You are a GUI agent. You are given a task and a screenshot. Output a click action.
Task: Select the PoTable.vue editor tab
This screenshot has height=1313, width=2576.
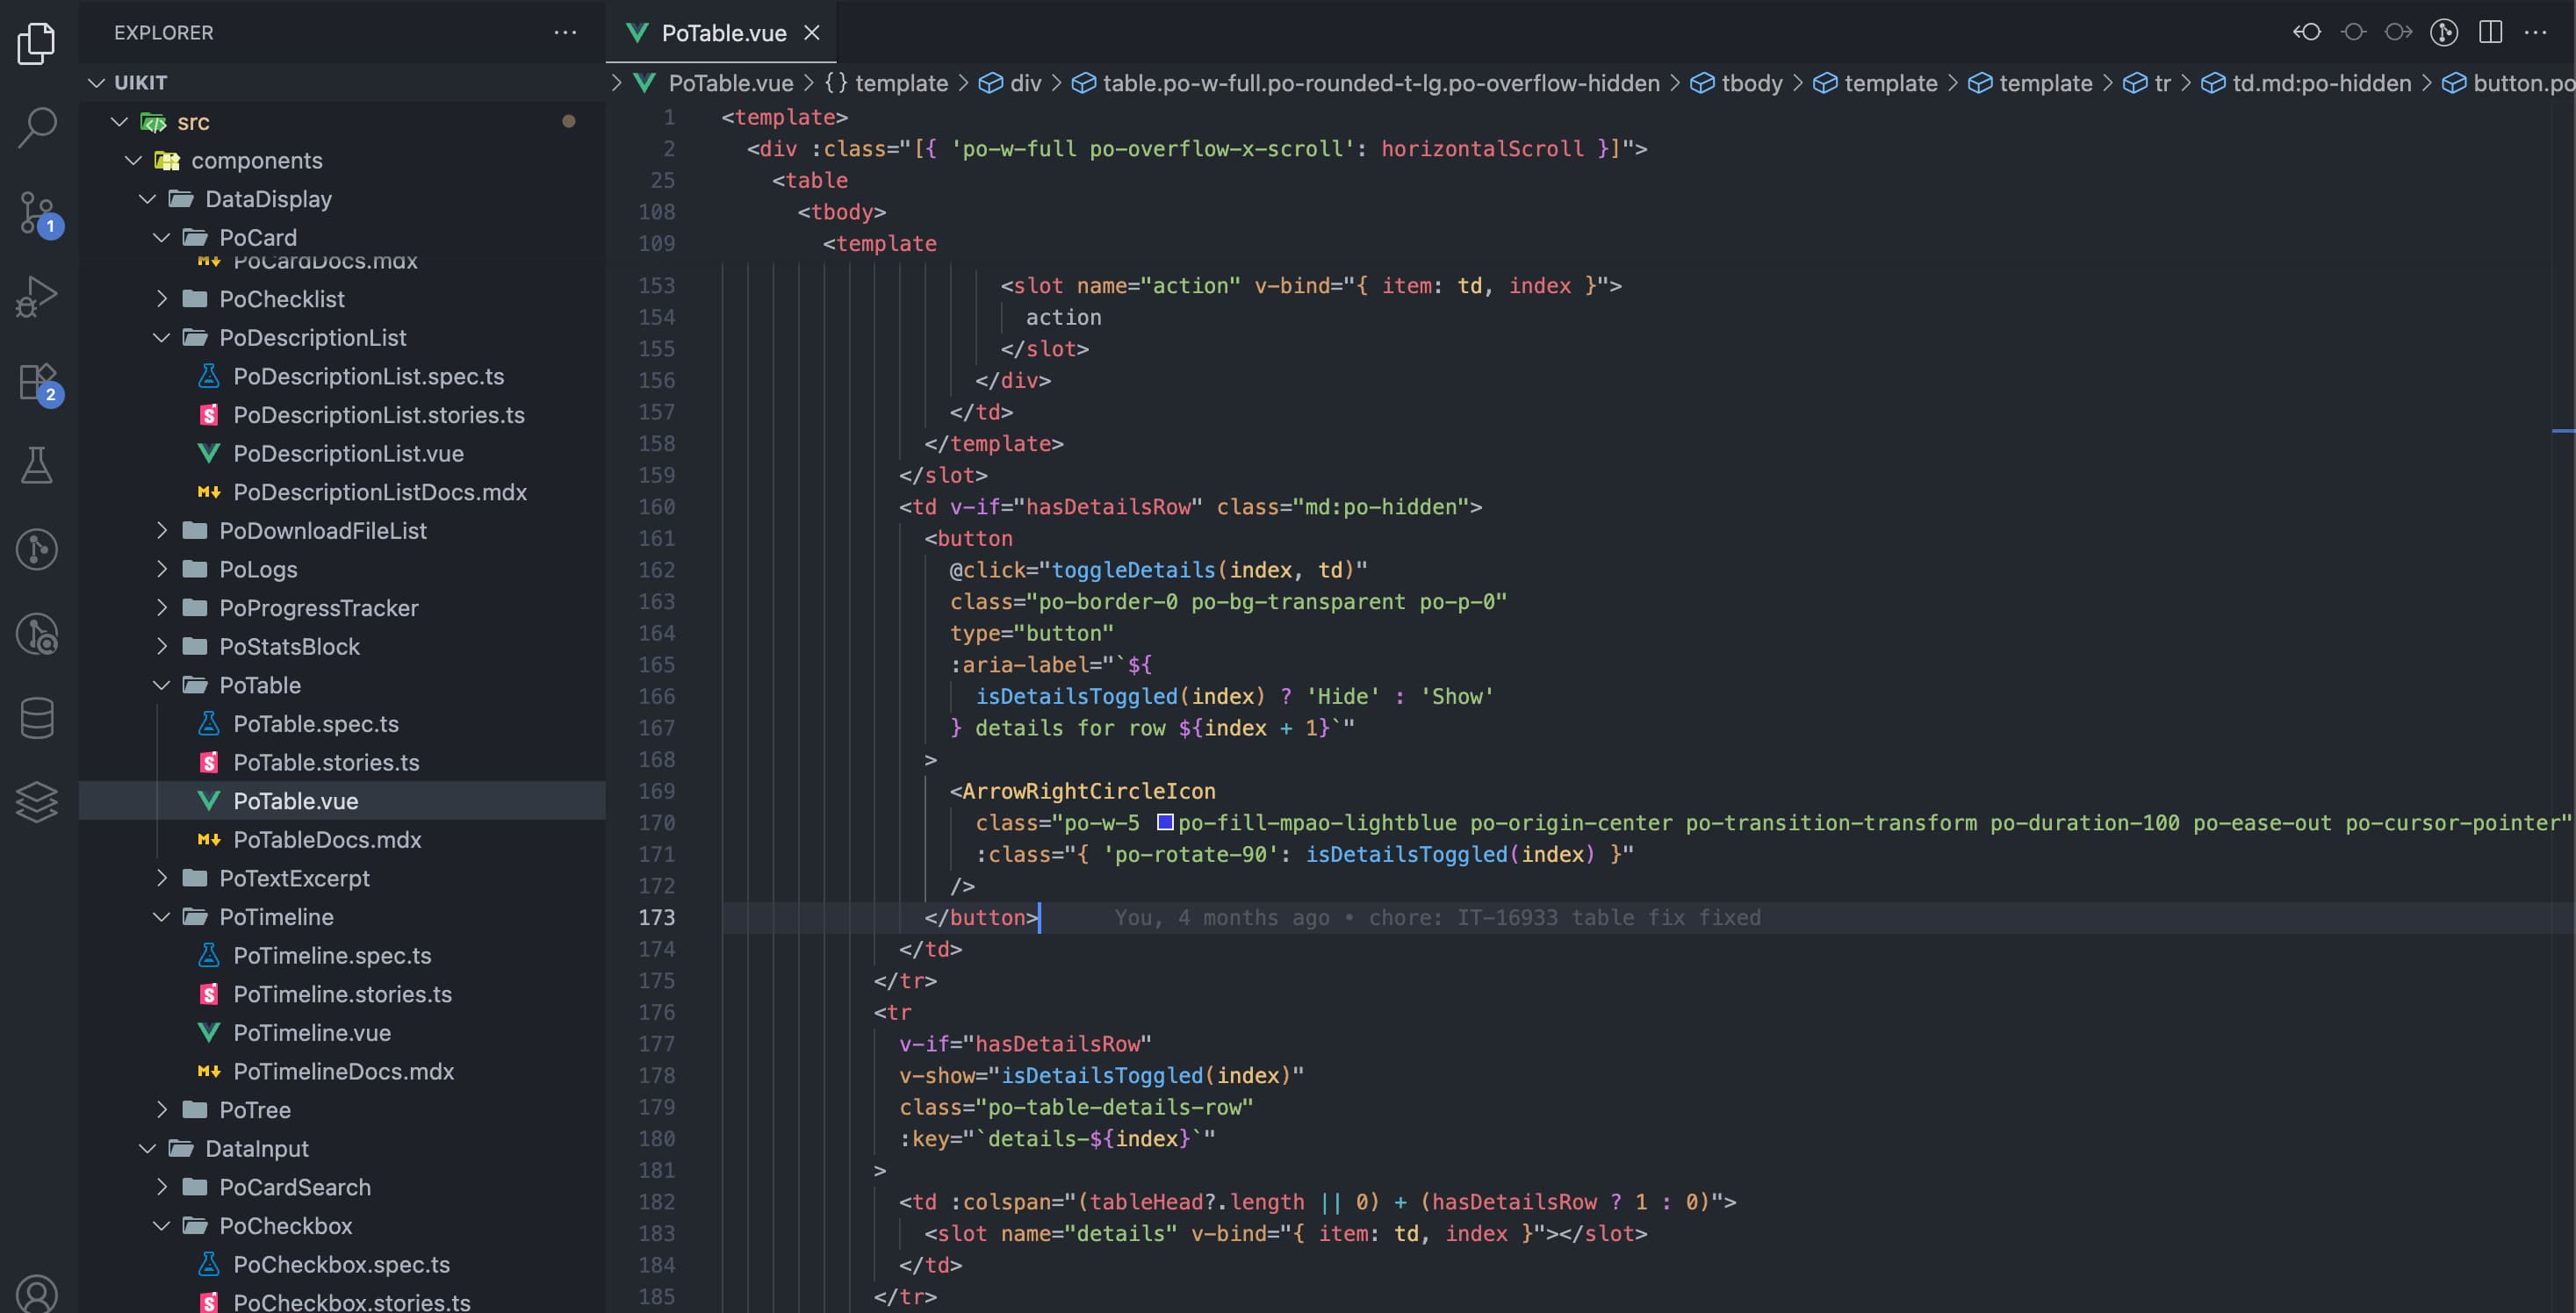[722, 33]
